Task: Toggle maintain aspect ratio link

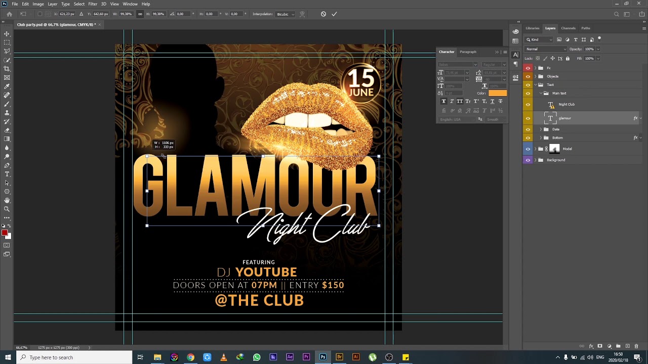Action: point(140,14)
